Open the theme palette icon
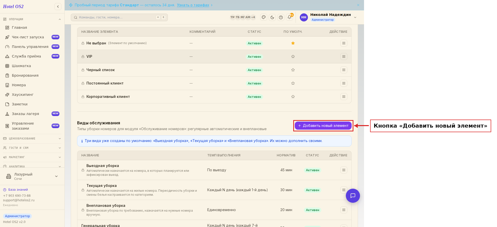497x227 pixels. [264, 17]
